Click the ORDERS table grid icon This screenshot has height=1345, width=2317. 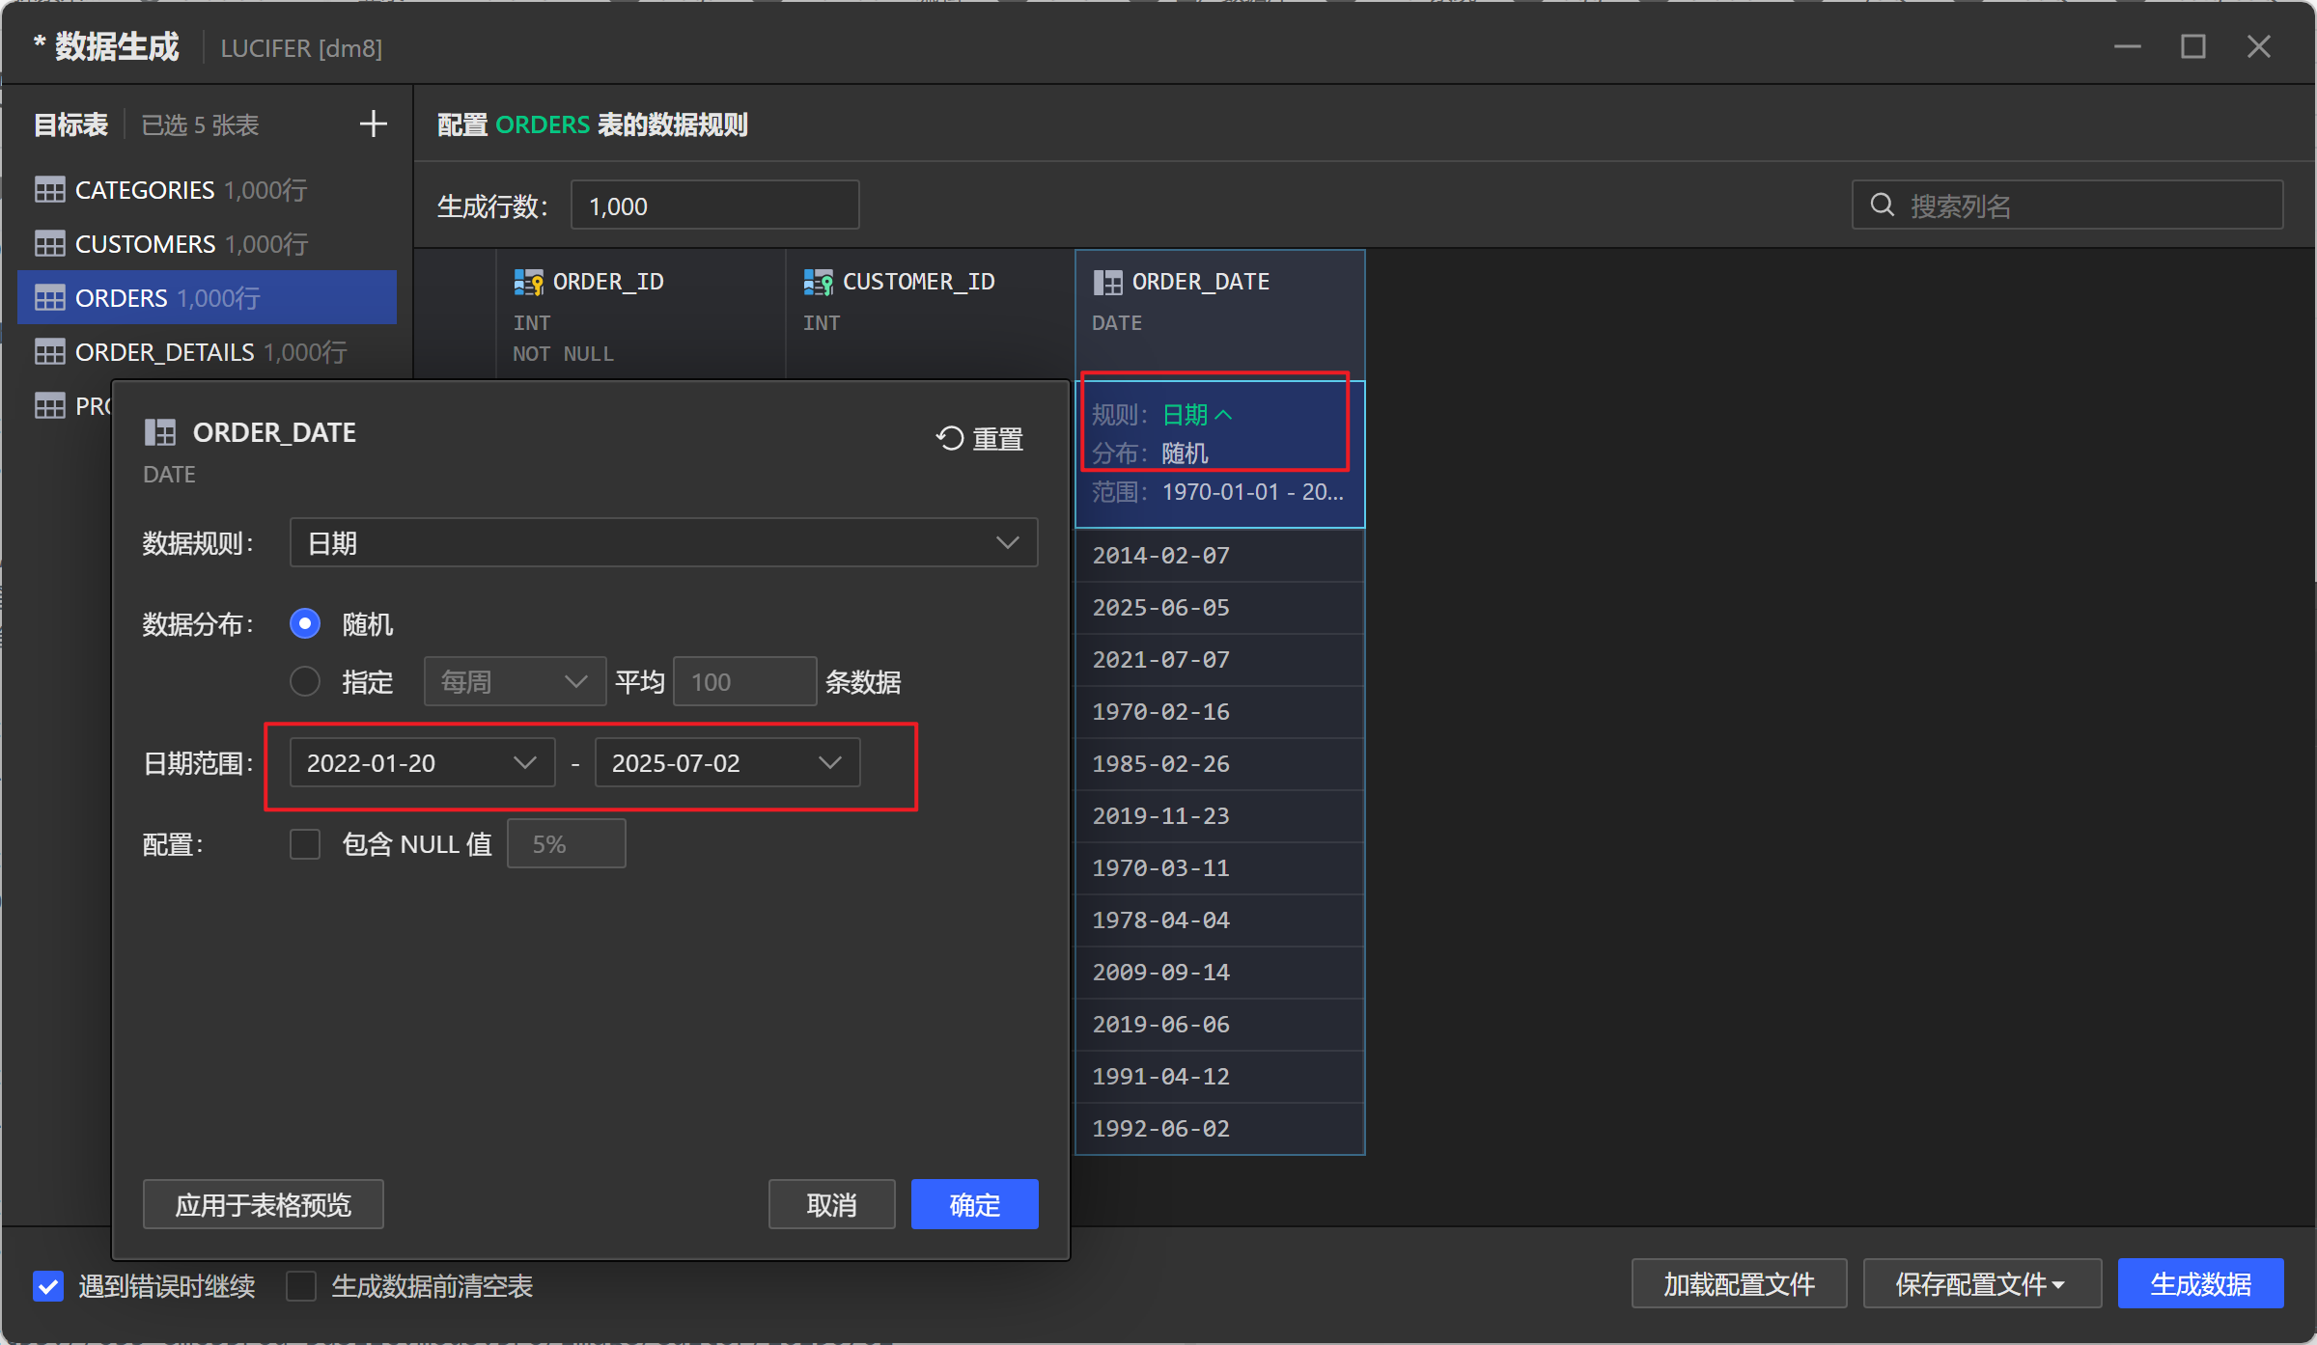pos(49,297)
